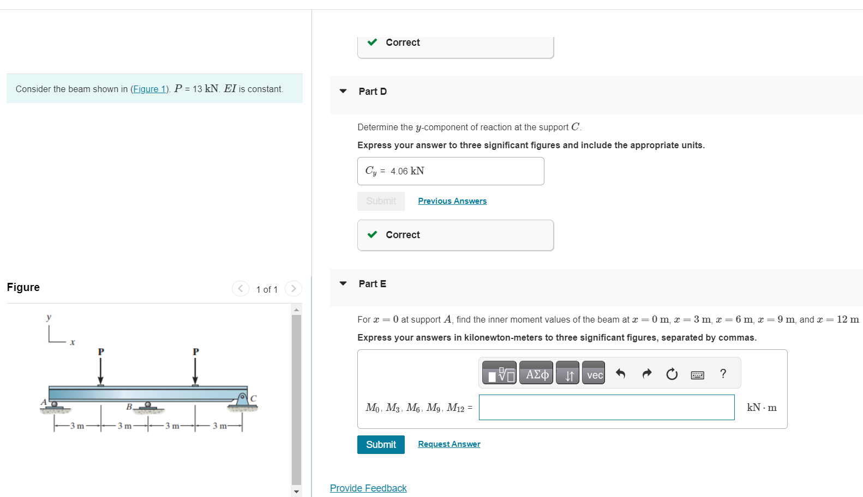Click inside the M0 through M12 answer field

[x=606, y=407]
